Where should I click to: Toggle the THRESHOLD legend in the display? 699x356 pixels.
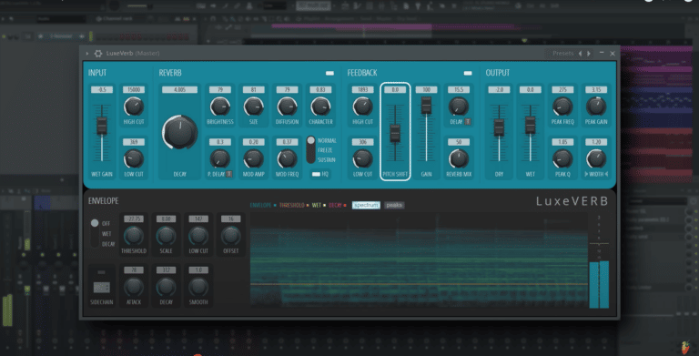coord(294,205)
